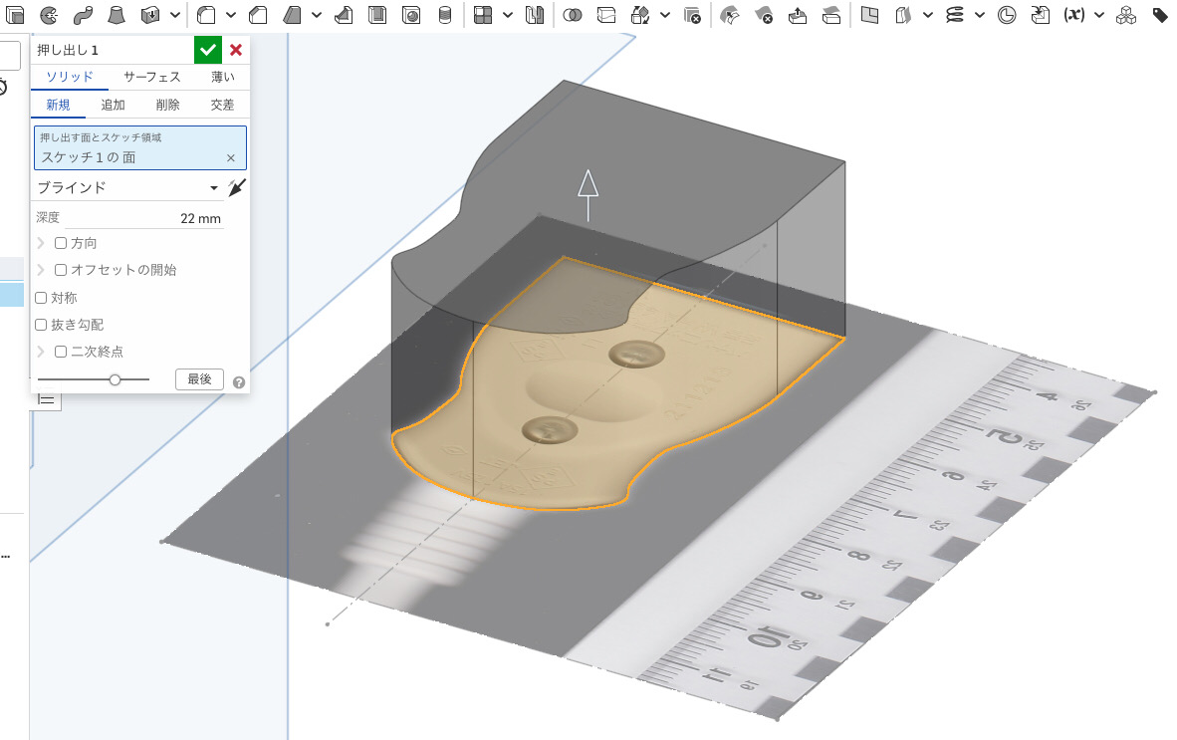Select the Loft tool
This screenshot has width=1177, height=740.
pos(117,15)
